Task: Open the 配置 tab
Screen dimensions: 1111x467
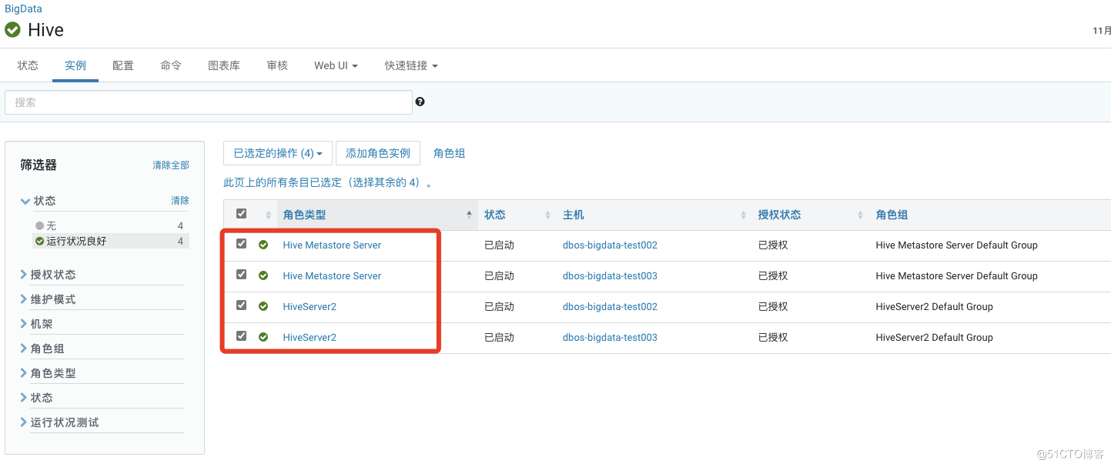Action: click(123, 65)
